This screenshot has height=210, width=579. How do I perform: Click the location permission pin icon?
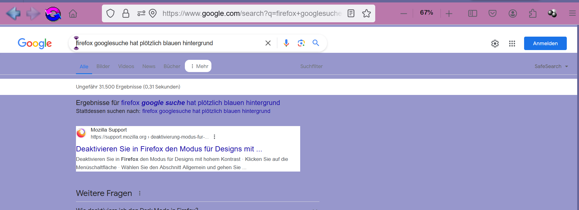tap(153, 13)
